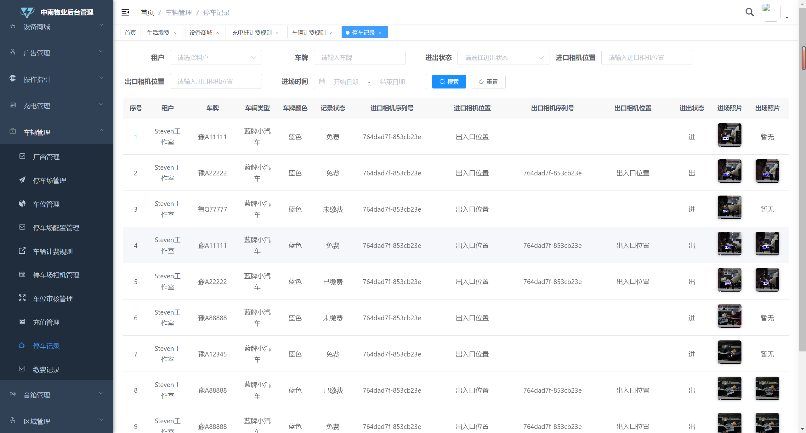
Task: Focus the 出口相机位置 input field
Action: [216, 82]
